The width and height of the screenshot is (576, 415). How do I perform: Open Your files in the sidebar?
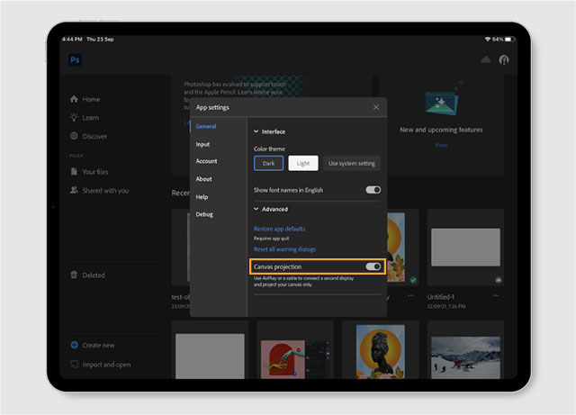coord(89,172)
